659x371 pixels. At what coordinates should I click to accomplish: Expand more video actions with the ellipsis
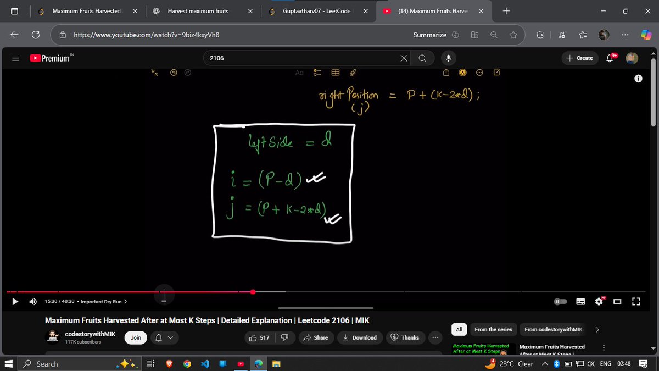(435, 337)
